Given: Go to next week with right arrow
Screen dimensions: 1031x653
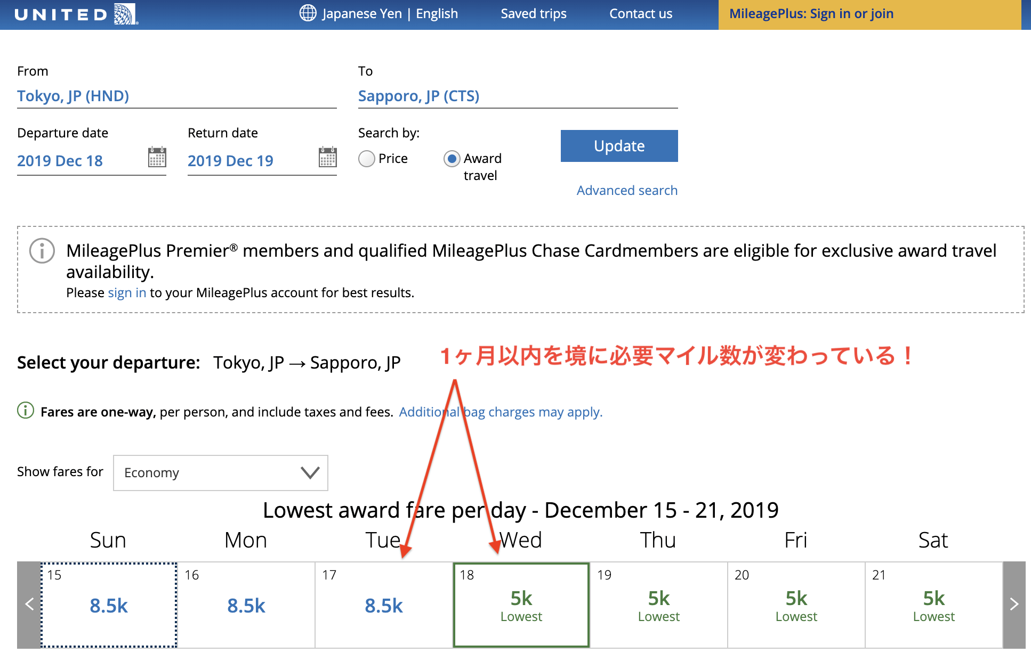Looking at the screenshot, I should pyautogui.click(x=1014, y=605).
